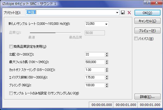Viewport: 163px width, 110px height.
Task: Save preset with the floppy disk icon
Action: pos(123,12)
